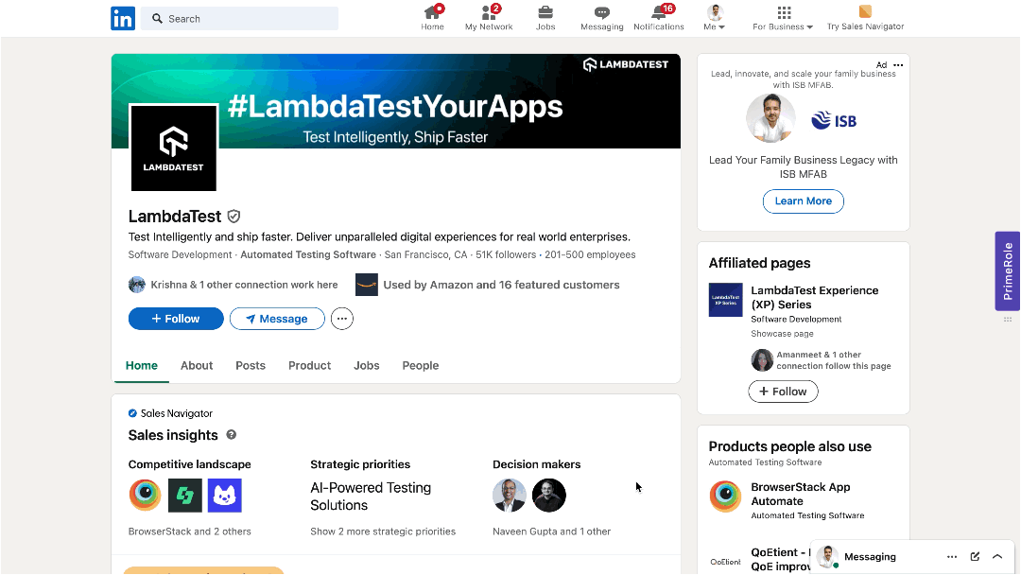
Task: Switch to the About tab
Action: [197, 365]
